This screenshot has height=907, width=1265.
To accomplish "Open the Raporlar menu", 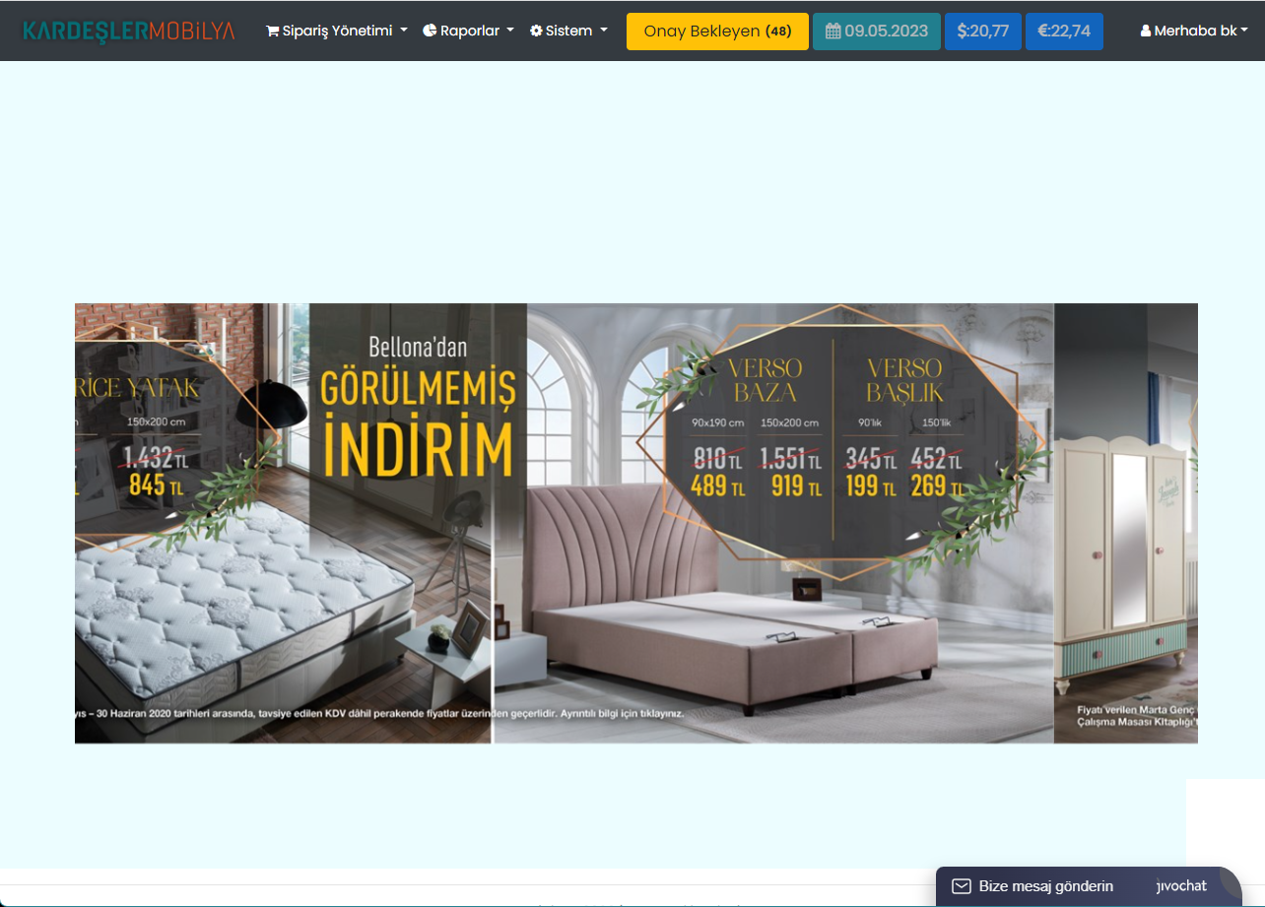I will pos(468,31).
